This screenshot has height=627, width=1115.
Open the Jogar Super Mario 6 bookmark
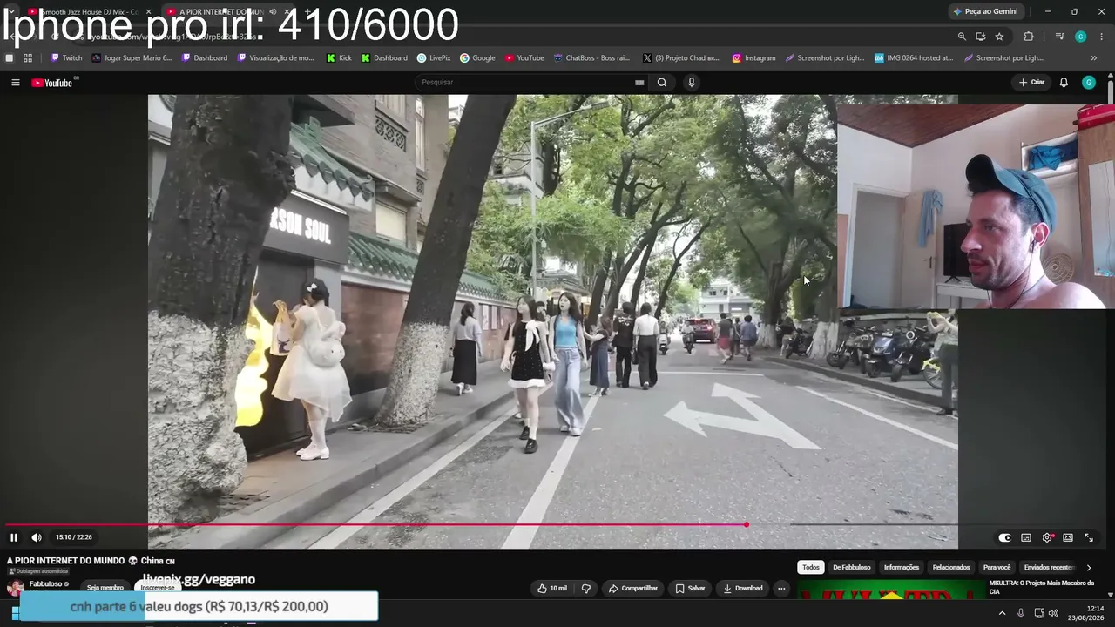tap(132, 58)
